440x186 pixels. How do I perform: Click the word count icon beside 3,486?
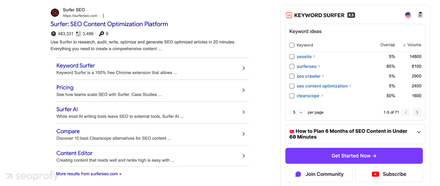[x=78, y=33]
